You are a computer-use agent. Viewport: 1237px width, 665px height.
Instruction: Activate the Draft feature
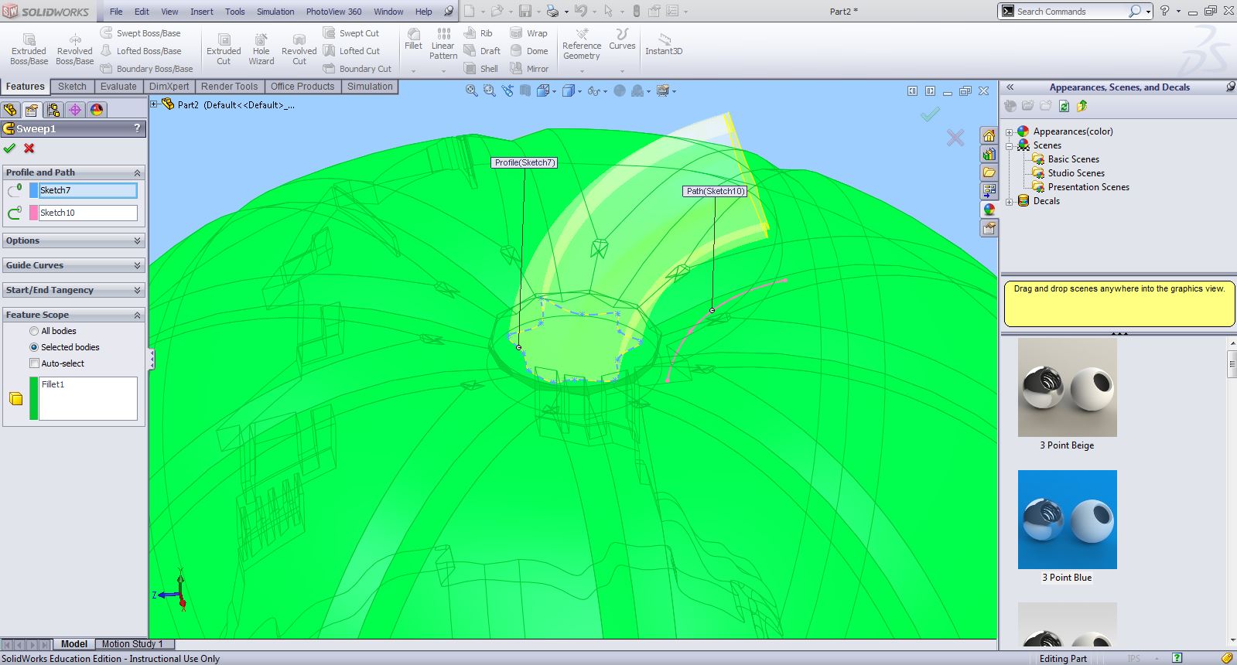click(x=482, y=51)
